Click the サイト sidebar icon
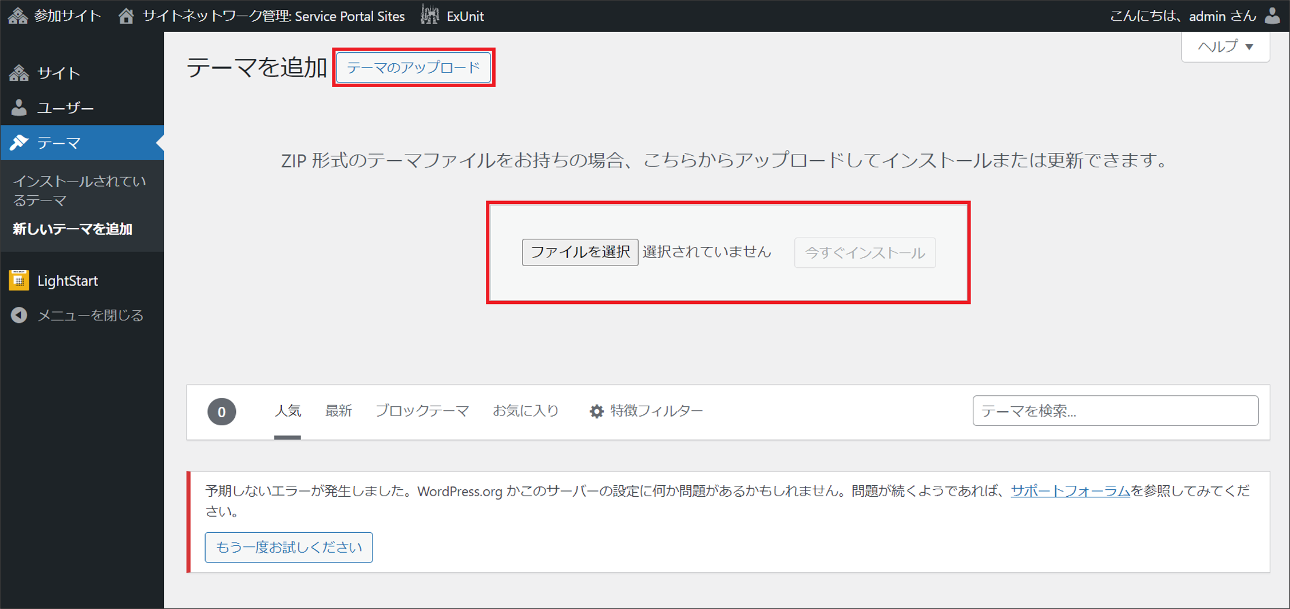Screen dimensions: 1290x609 [19, 73]
